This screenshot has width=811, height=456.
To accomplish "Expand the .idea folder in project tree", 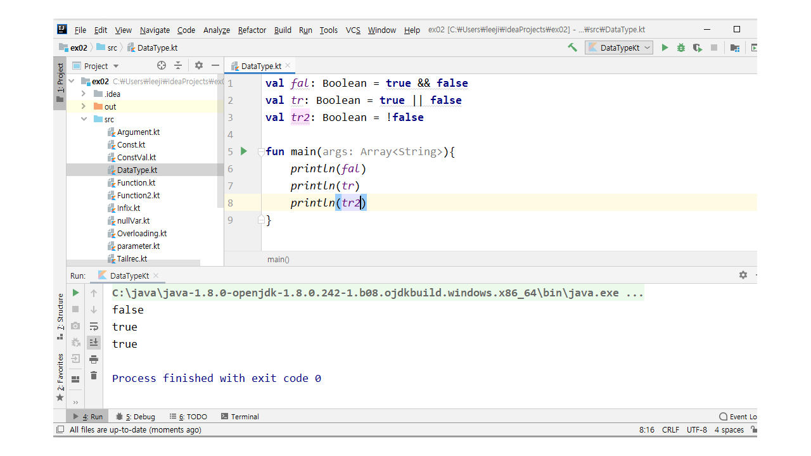I will point(83,94).
